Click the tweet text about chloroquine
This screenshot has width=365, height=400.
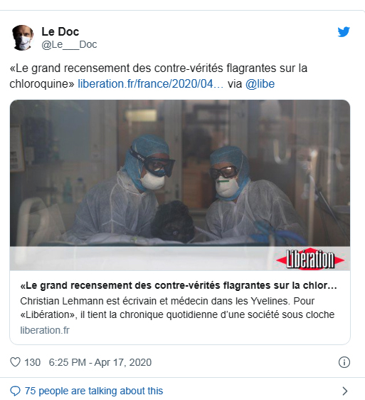point(159,76)
